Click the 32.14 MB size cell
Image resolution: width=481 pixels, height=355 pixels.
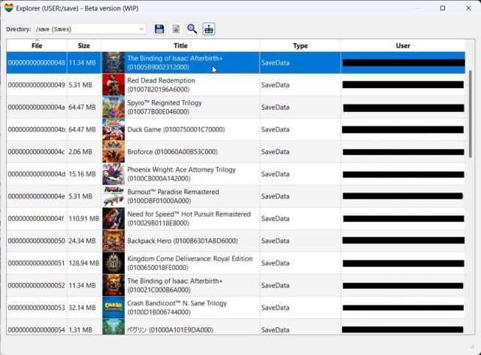(x=82, y=308)
